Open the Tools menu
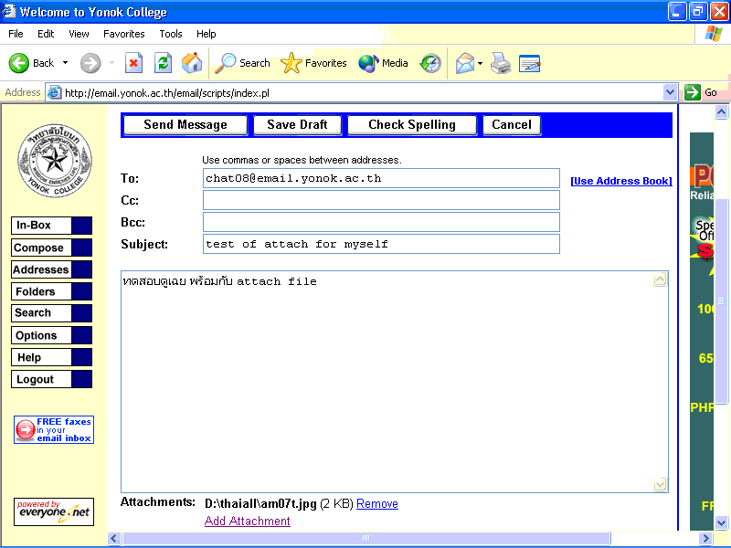Screen dimensions: 731x548 171,34
